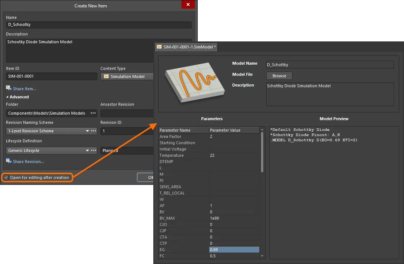The height and width of the screenshot is (264, 404).
Task: Click the Share Revision icon
Action: pyautogui.click(x=9, y=161)
